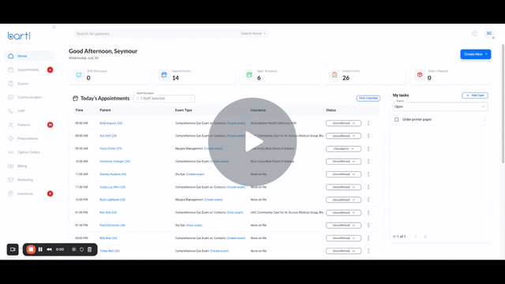Click the Add Task button
The width and height of the screenshot is (505, 284).
pos(475,95)
